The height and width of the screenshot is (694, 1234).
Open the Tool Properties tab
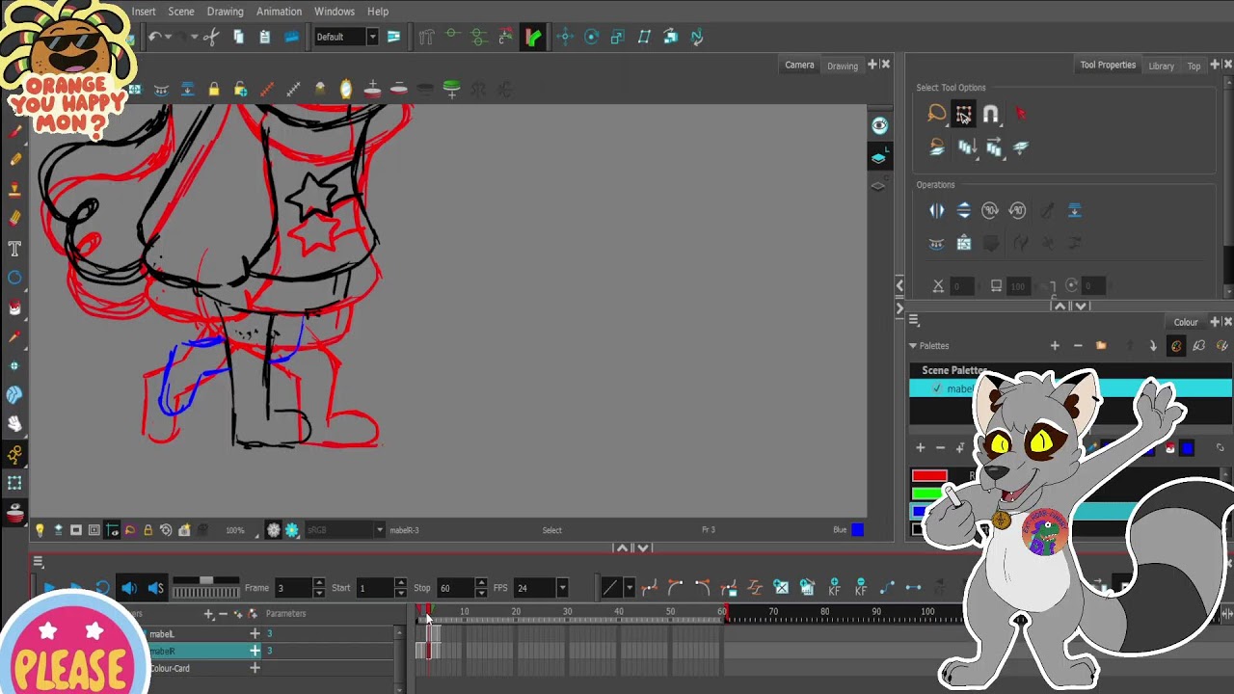[1108, 65]
